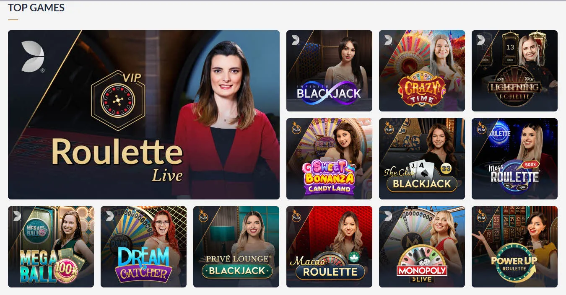Open the VIP Roulette Live game
The width and height of the screenshot is (566, 295).
point(144,115)
